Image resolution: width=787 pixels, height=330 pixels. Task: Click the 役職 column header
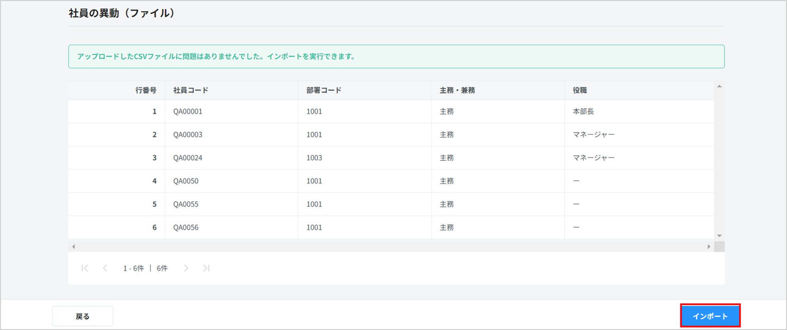click(x=580, y=90)
